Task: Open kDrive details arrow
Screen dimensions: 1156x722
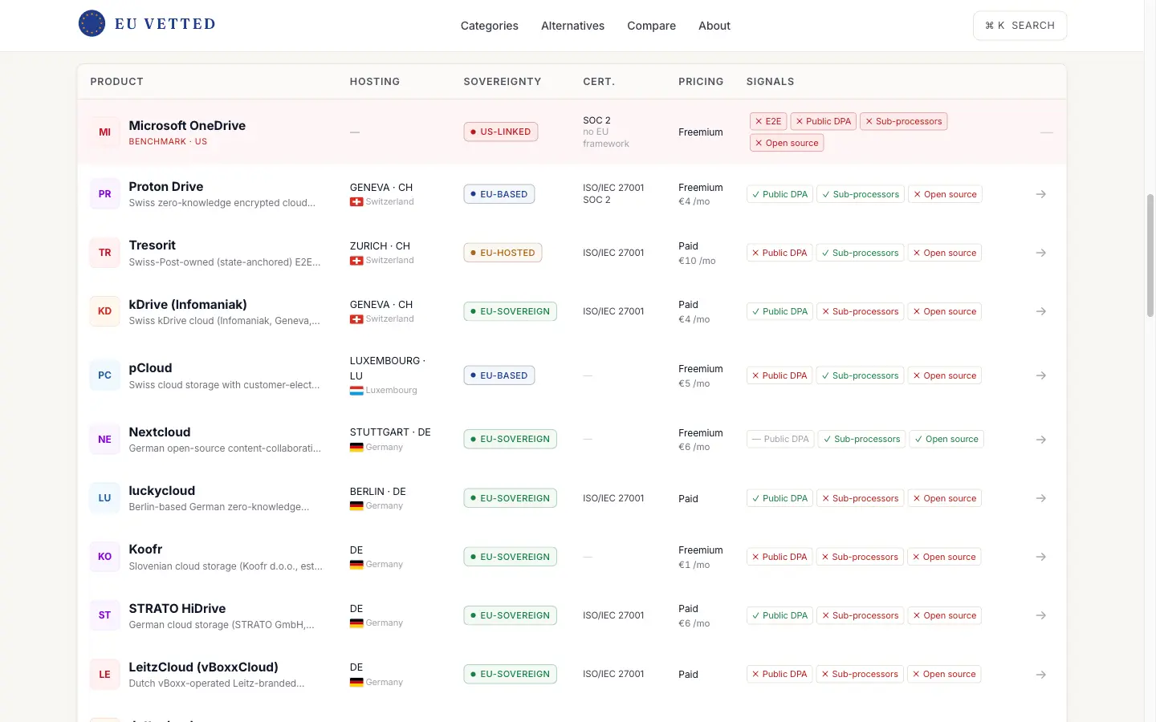Action: coord(1040,311)
